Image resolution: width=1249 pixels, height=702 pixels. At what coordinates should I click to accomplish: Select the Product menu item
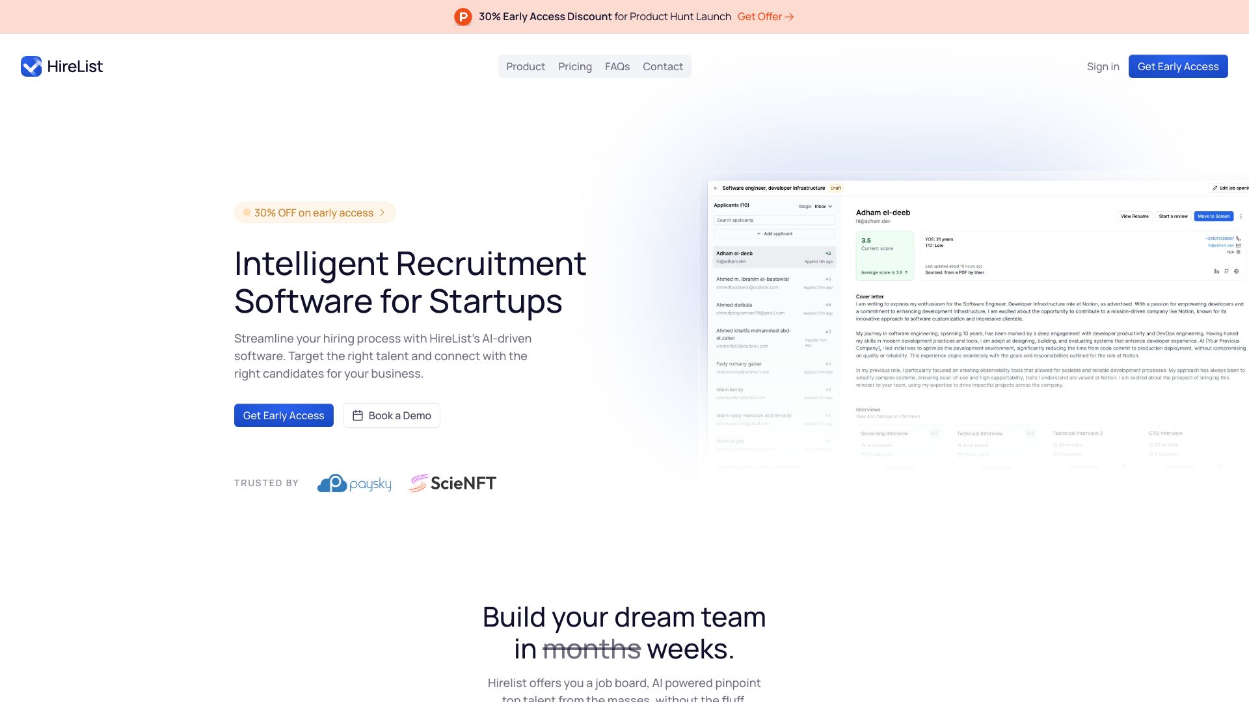[x=526, y=66]
